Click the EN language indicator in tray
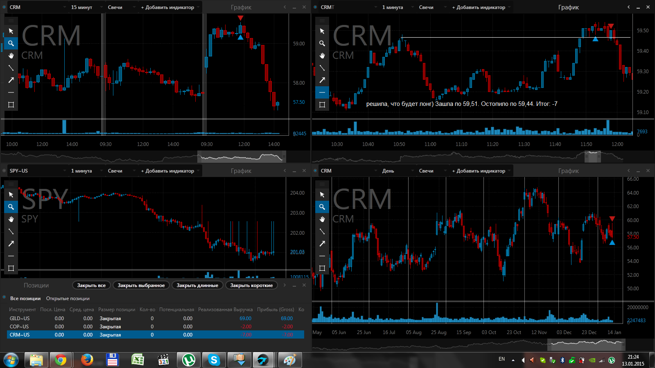Viewport: 655px width, 368px height. point(501,359)
